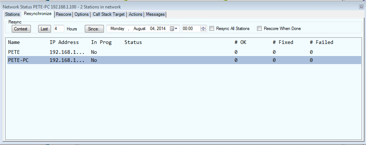Select the PETE-PC station row
366x145 pixels.
[x=184, y=60]
